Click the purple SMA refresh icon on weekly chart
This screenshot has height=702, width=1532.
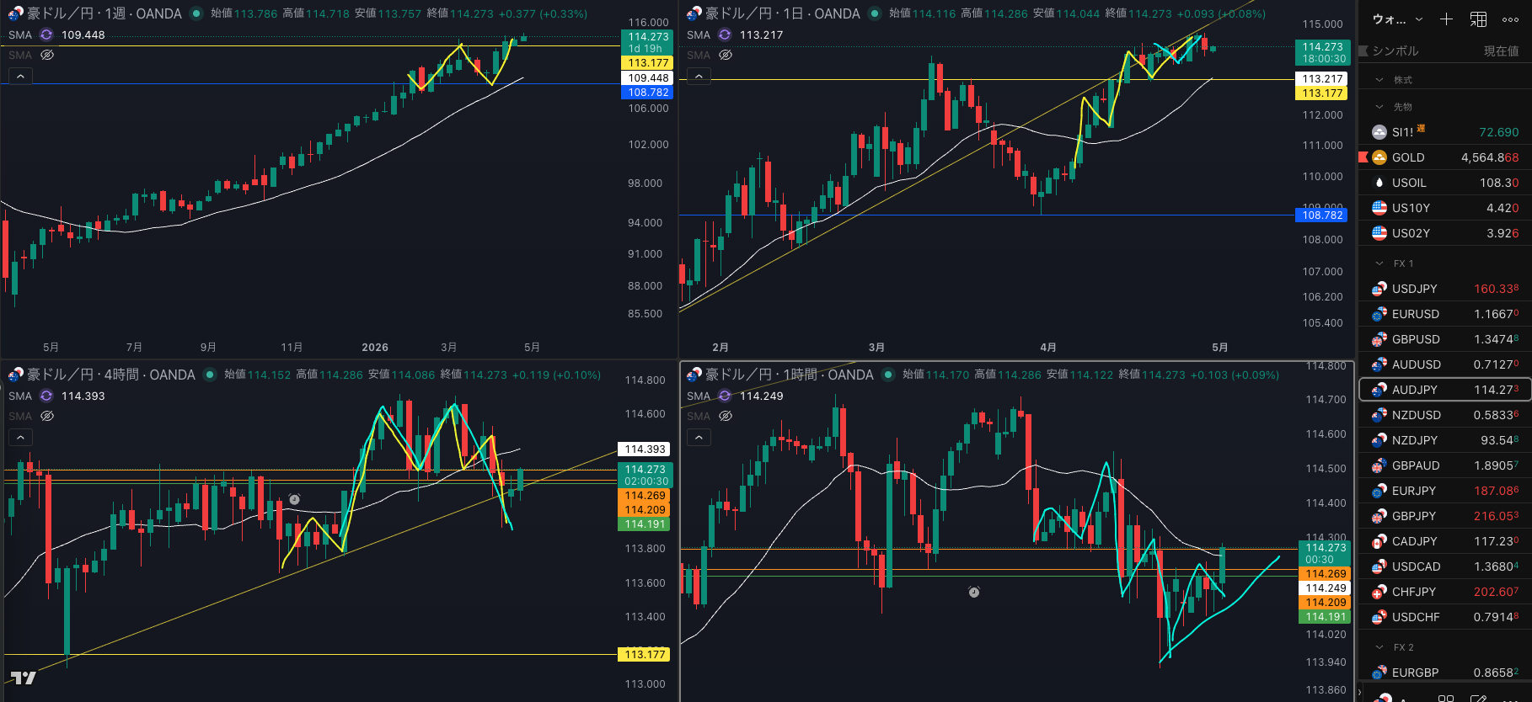click(46, 35)
